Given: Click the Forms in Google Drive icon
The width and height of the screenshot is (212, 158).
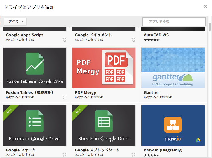Looking at the screenshot, I should [35, 121].
